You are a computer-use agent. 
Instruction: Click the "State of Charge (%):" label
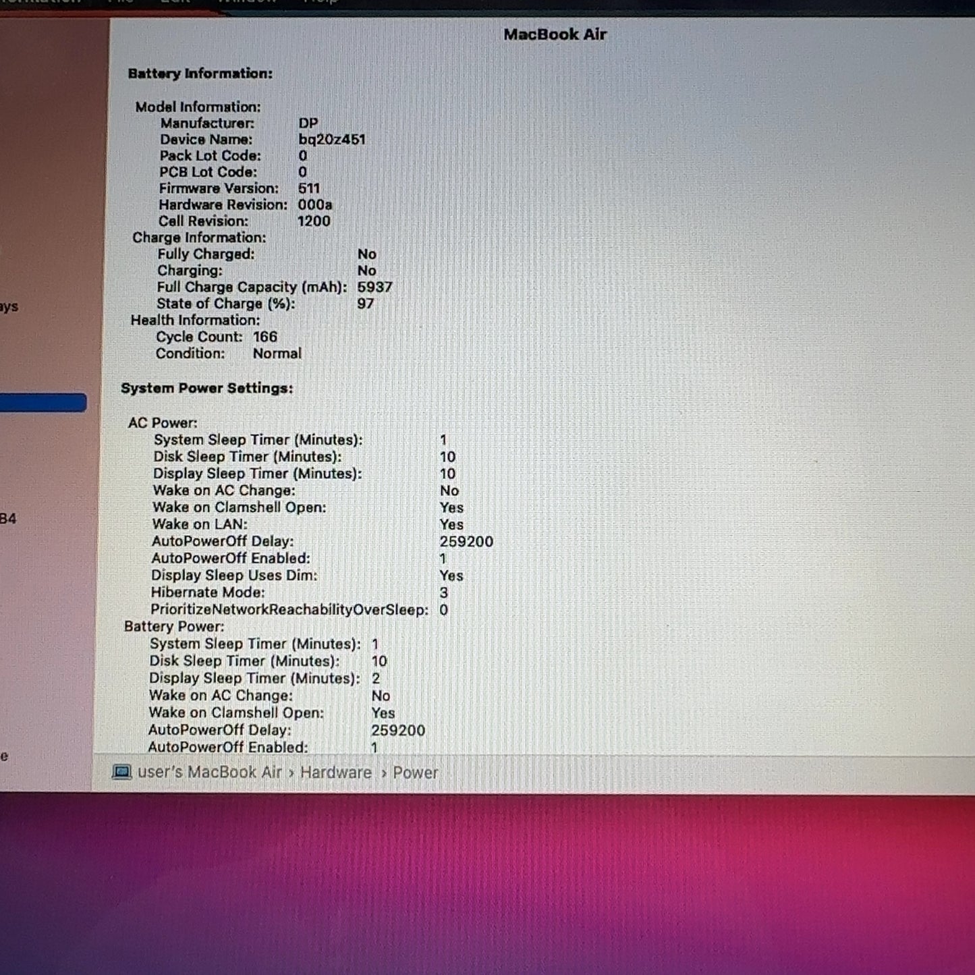[226, 304]
